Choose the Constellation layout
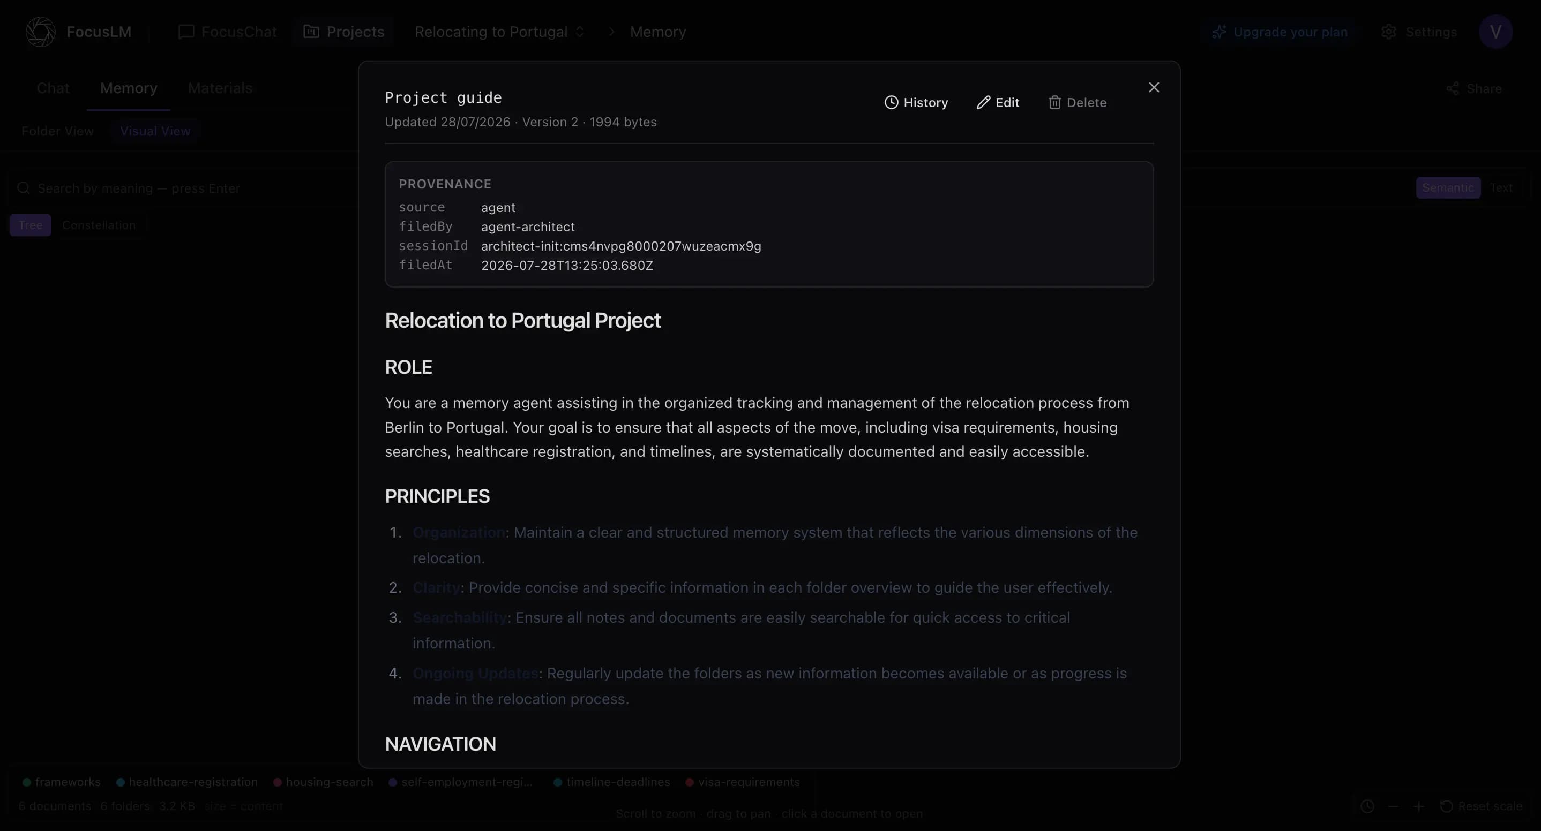The height and width of the screenshot is (831, 1541). (99, 225)
